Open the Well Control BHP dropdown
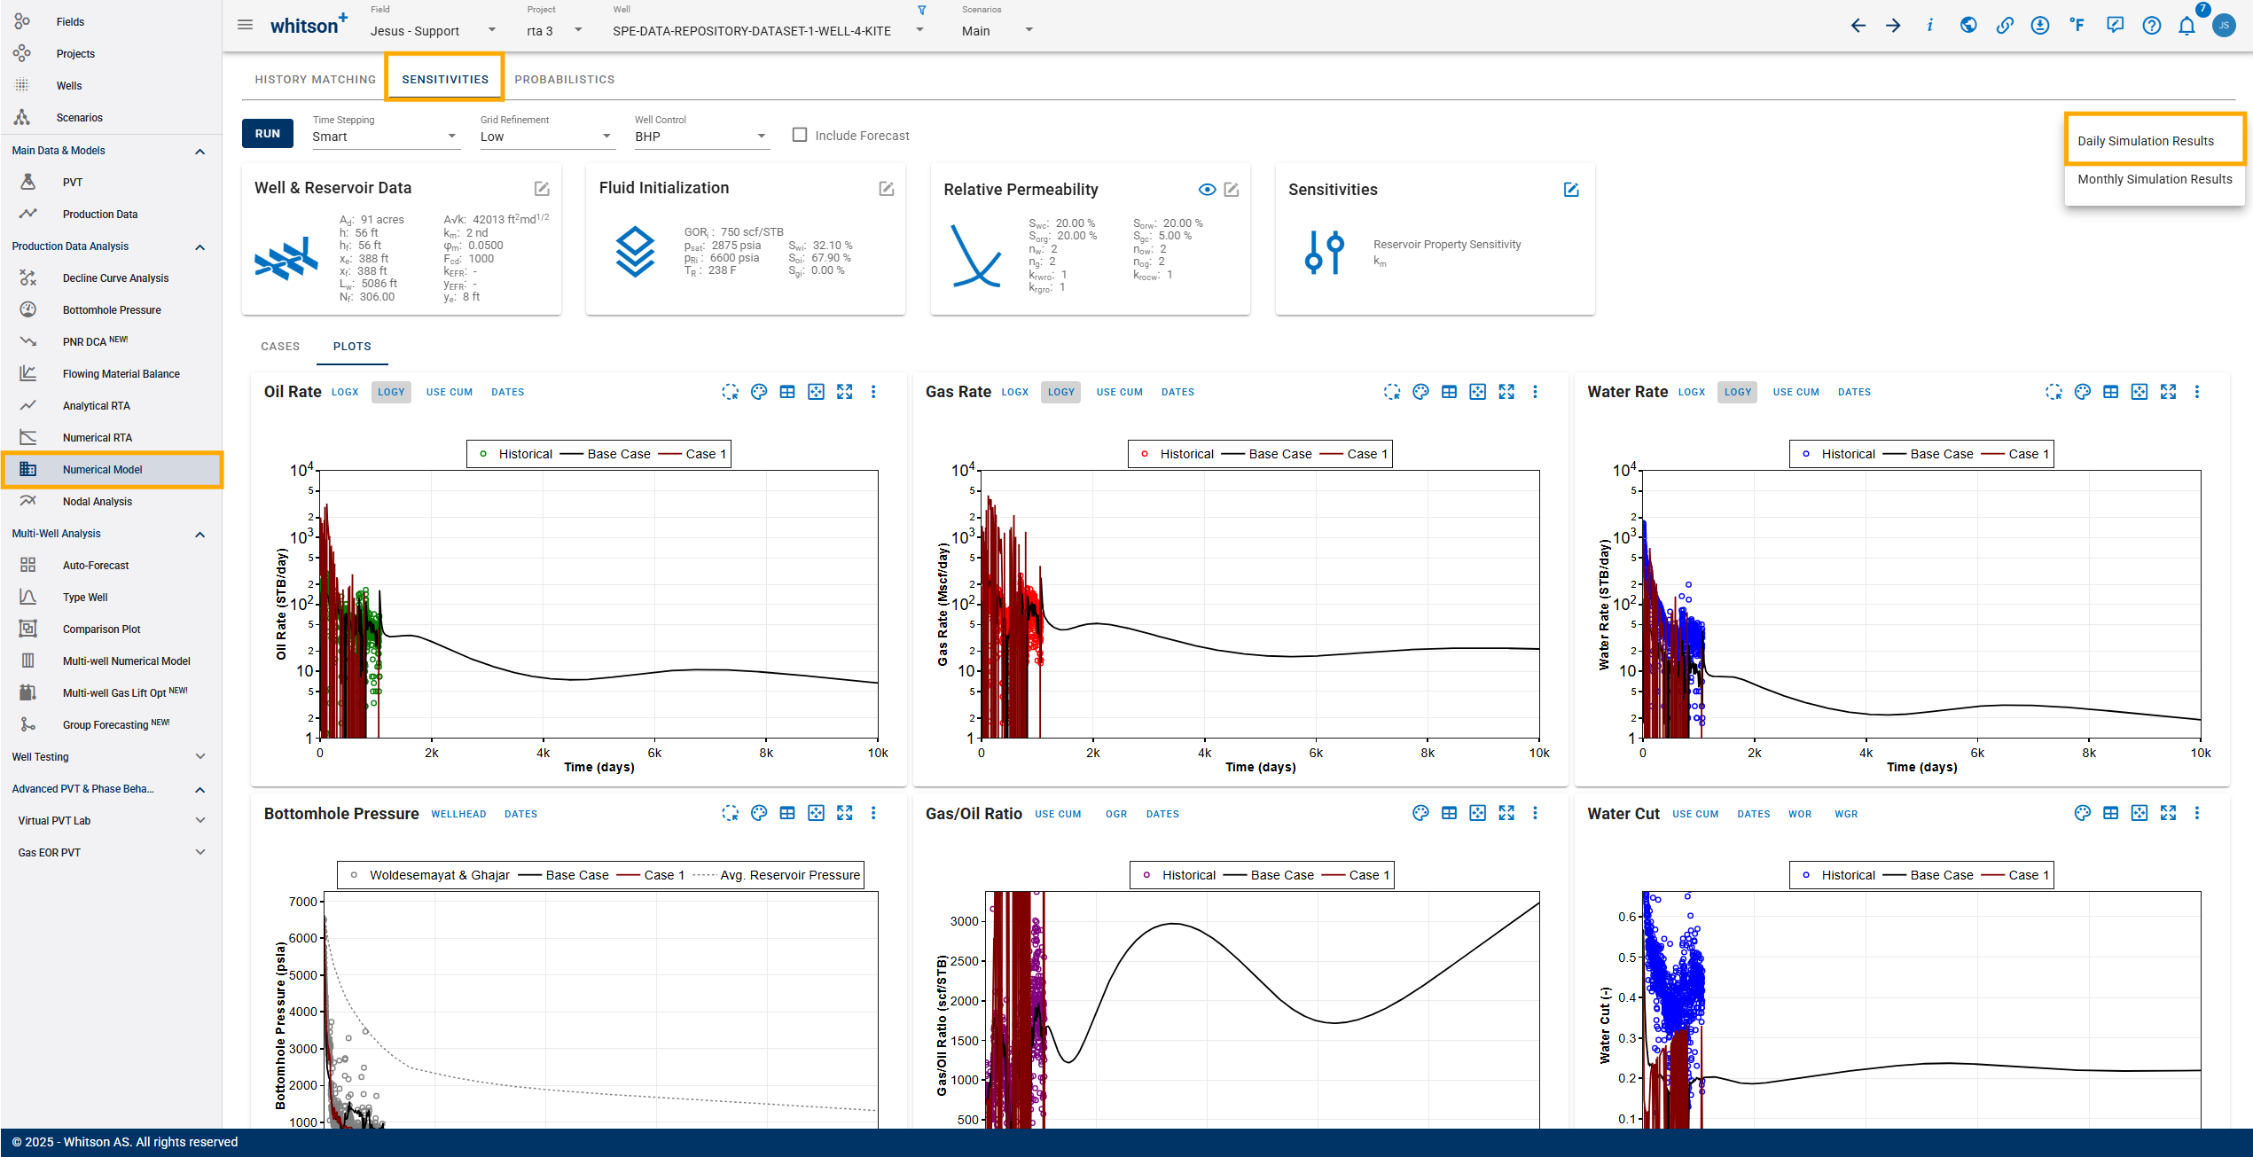Image resolution: width=2253 pixels, height=1157 pixels. coord(700,137)
